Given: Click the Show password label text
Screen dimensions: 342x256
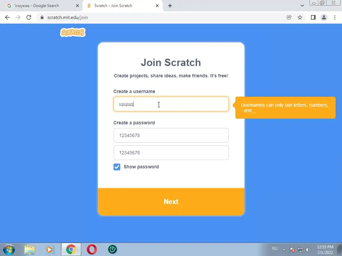Looking at the screenshot, I should pos(141,167).
